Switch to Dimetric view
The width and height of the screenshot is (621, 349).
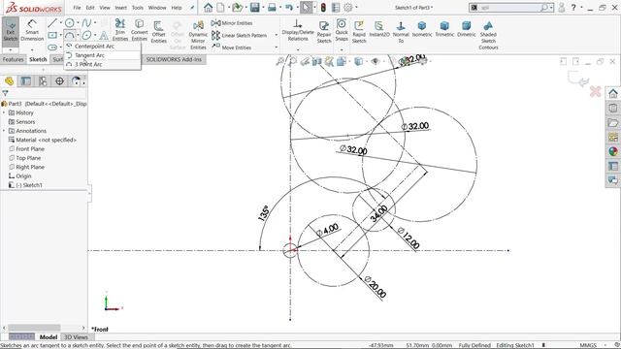click(x=467, y=29)
